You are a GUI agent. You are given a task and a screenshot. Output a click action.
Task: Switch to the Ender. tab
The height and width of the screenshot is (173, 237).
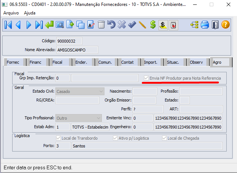pyautogui.click(x=83, y=62)
